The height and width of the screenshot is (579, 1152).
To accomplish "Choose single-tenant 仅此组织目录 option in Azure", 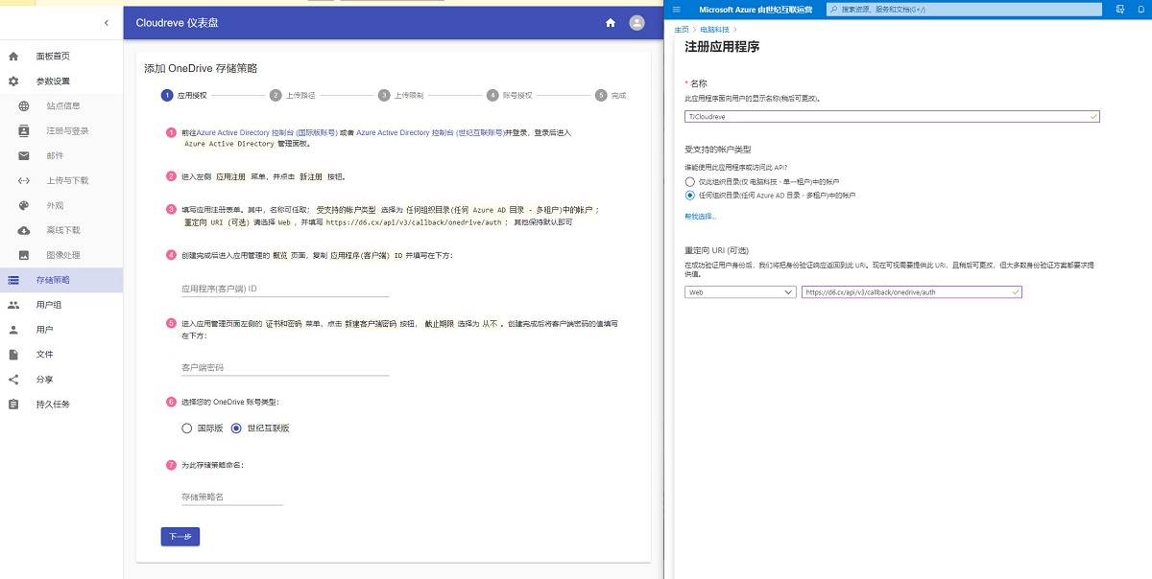I will pos(689,181).
